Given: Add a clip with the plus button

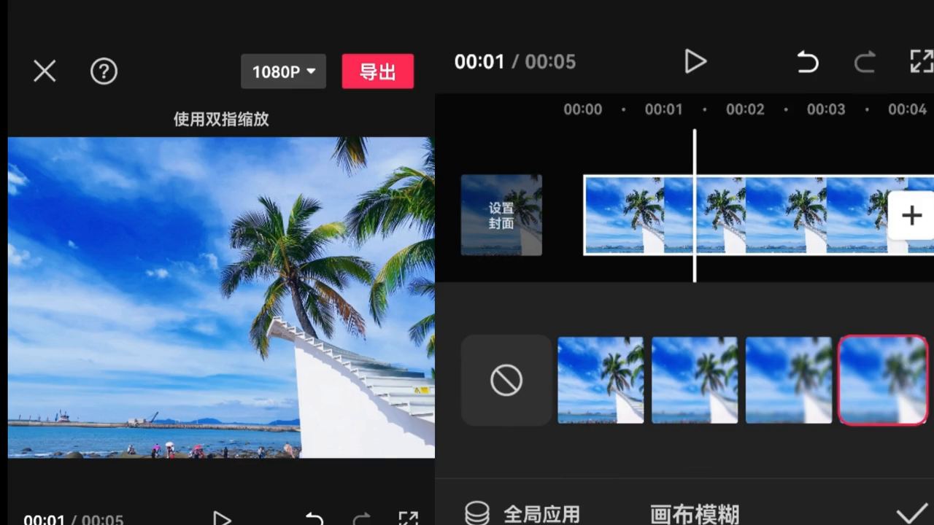Looking at the screenshot, I should coord(911,215).
